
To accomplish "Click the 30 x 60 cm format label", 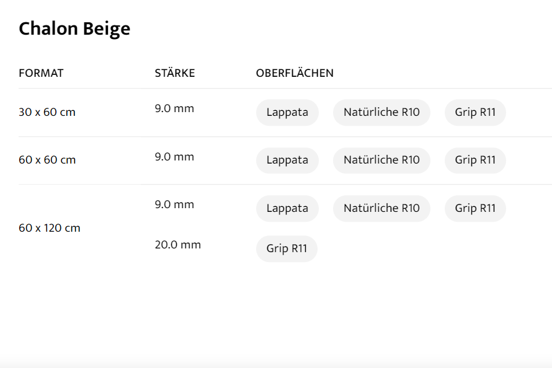I will click(x=47, y=112).
